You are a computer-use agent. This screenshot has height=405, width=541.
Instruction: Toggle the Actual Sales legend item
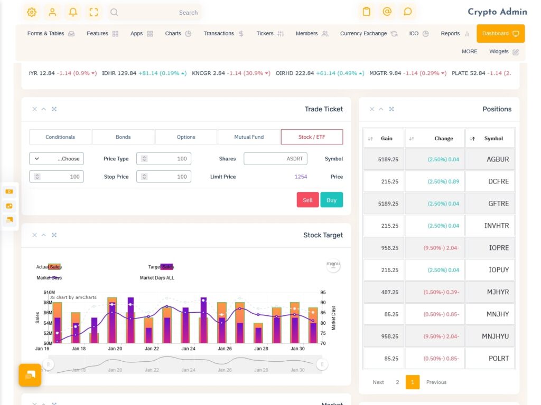point(49,267)
